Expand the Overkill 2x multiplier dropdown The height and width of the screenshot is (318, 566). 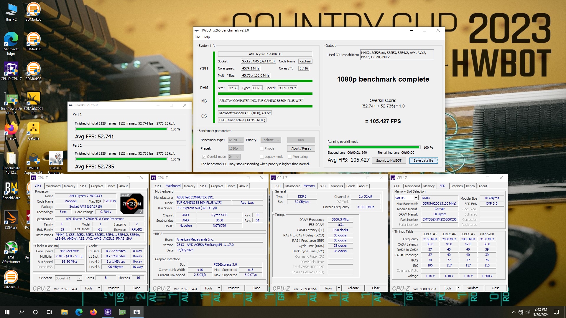click(234, 157)
